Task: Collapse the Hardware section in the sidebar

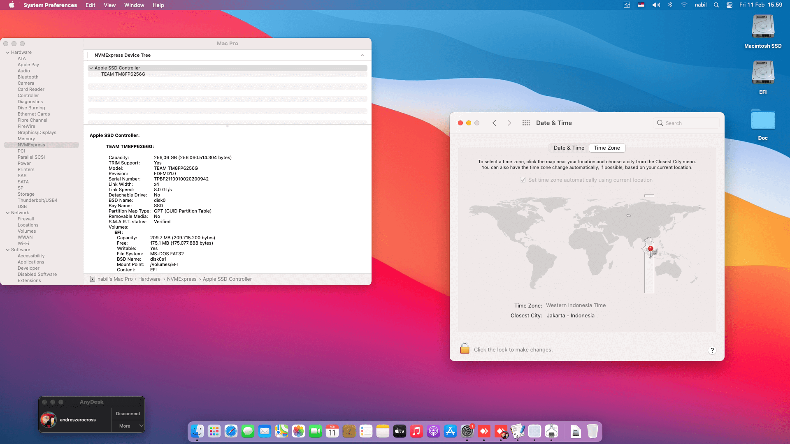Action: pos(8,53)
